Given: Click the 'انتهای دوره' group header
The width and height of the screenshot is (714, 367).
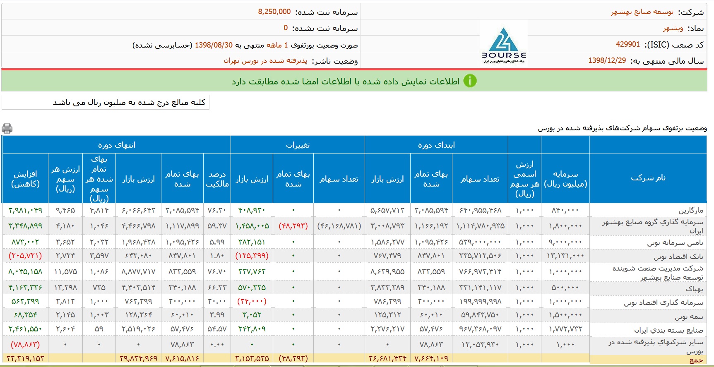Looking at the screenshot, I should (116, 145).
